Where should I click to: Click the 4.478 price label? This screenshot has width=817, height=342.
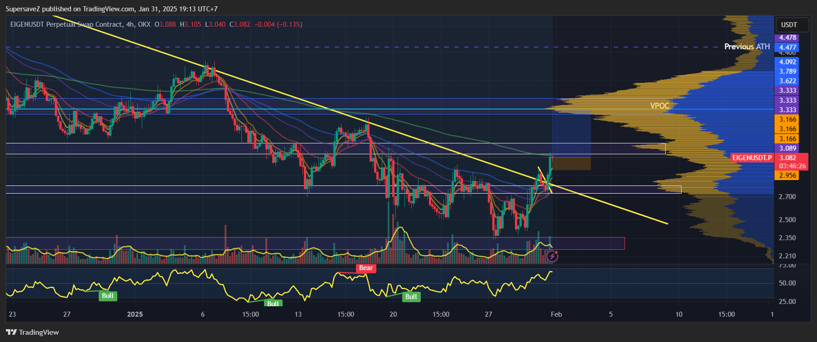click(787, 38)
